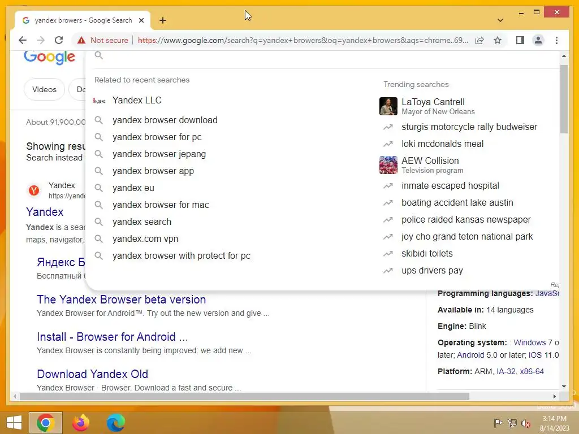Click the forward navigation arrow

[x=41, y=40]
